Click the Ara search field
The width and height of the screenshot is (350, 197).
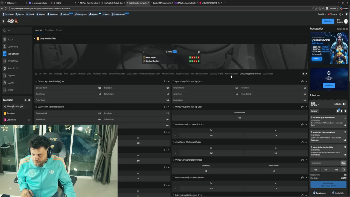pyautogui.click(x=17, y=30)
